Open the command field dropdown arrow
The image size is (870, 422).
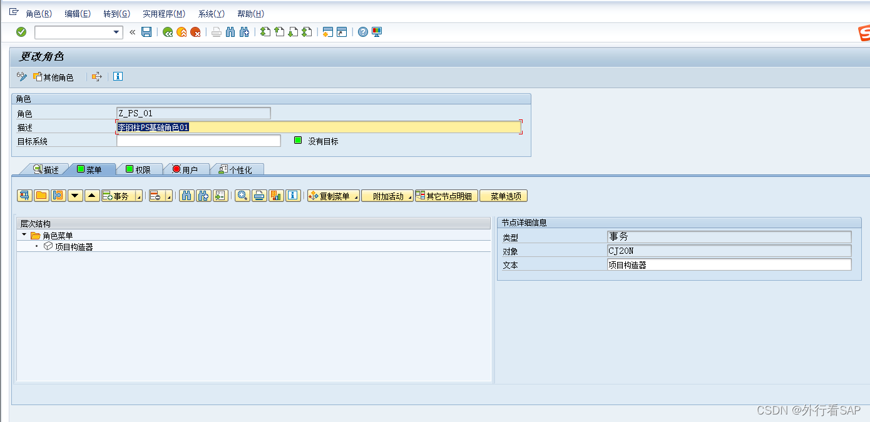click(116, 33)
